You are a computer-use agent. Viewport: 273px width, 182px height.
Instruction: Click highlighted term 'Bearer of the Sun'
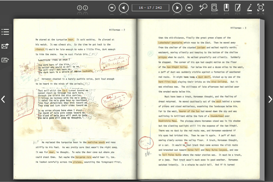(189, 111)
